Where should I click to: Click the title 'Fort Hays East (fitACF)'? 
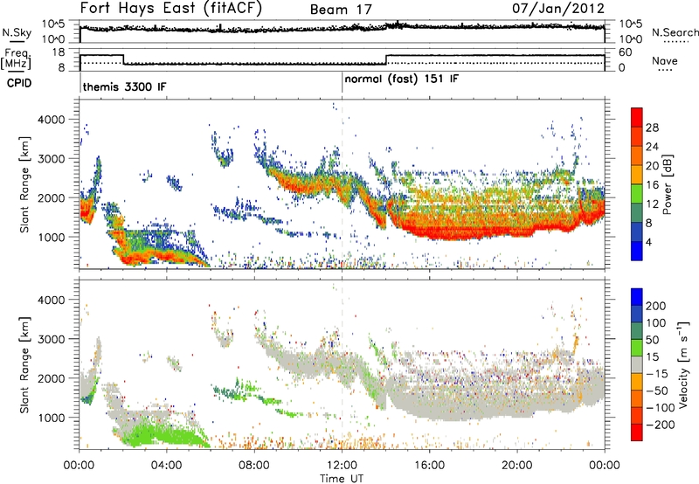click(x=171, y=8)
